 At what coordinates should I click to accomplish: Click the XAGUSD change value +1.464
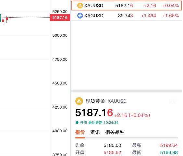point(149,16)
